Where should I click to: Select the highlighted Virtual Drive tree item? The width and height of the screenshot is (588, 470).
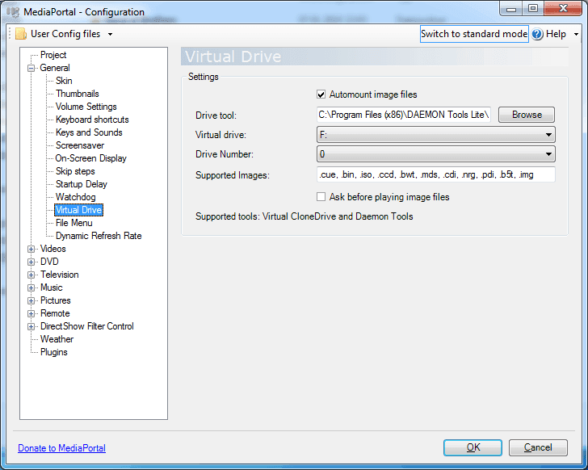point(79,210)
